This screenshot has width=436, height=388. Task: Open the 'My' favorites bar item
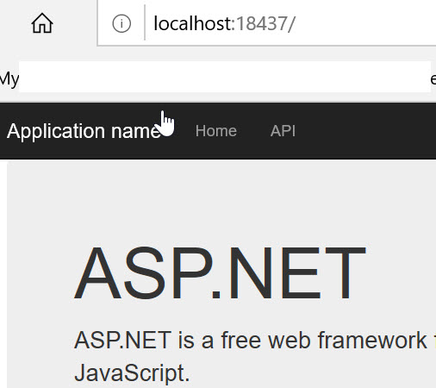click(x=9, y=78)
